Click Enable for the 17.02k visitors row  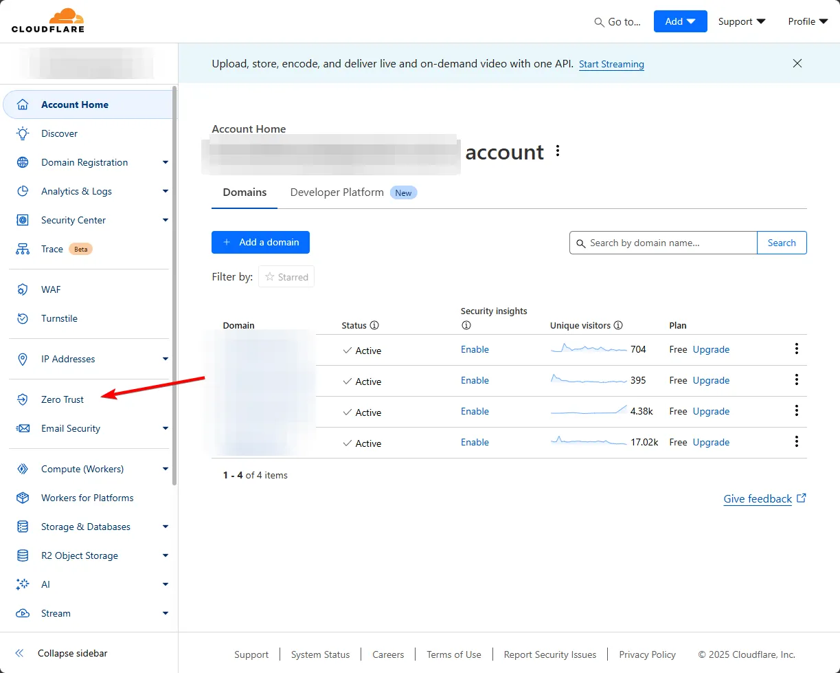pos(475,442)
